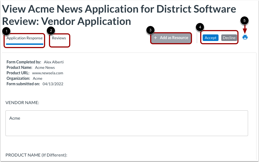Select the Application Response tab
The width and height of the screenshot is (259, 162).
click(24, 38)
